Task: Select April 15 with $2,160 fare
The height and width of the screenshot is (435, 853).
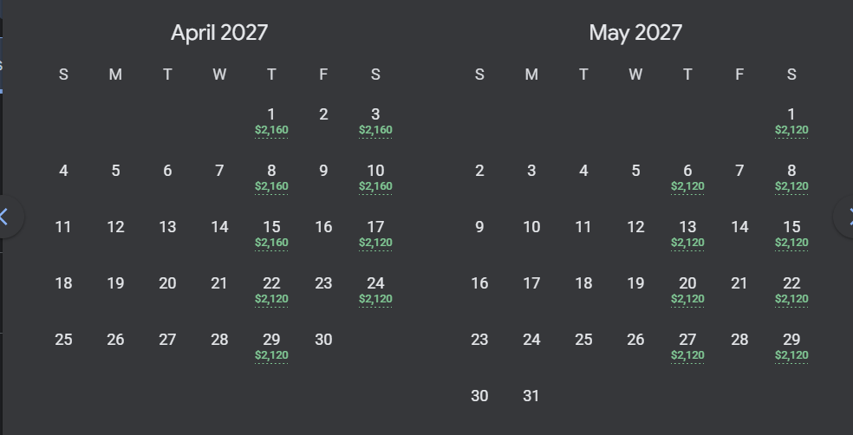Action: coord(271,234)
